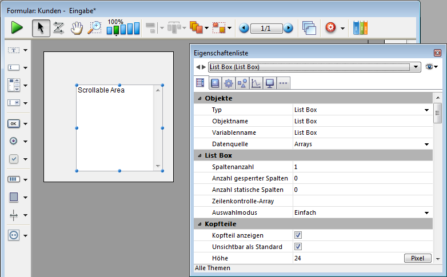Pick the radio button object tool
The height and width of the screenshot is (277, 447).
click(14, 141)
